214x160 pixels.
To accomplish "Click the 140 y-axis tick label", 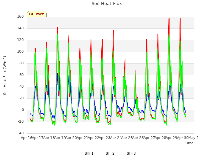I will tap(20, 28).
